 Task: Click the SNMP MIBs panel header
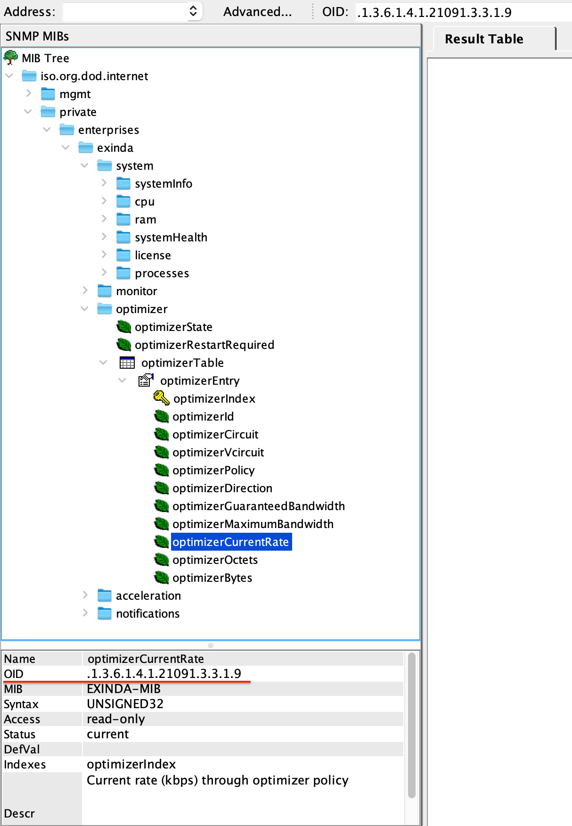(211, 36)
